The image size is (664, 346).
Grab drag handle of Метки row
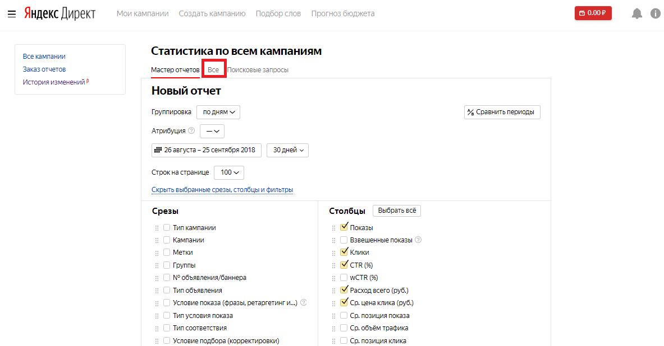point(157,253)
